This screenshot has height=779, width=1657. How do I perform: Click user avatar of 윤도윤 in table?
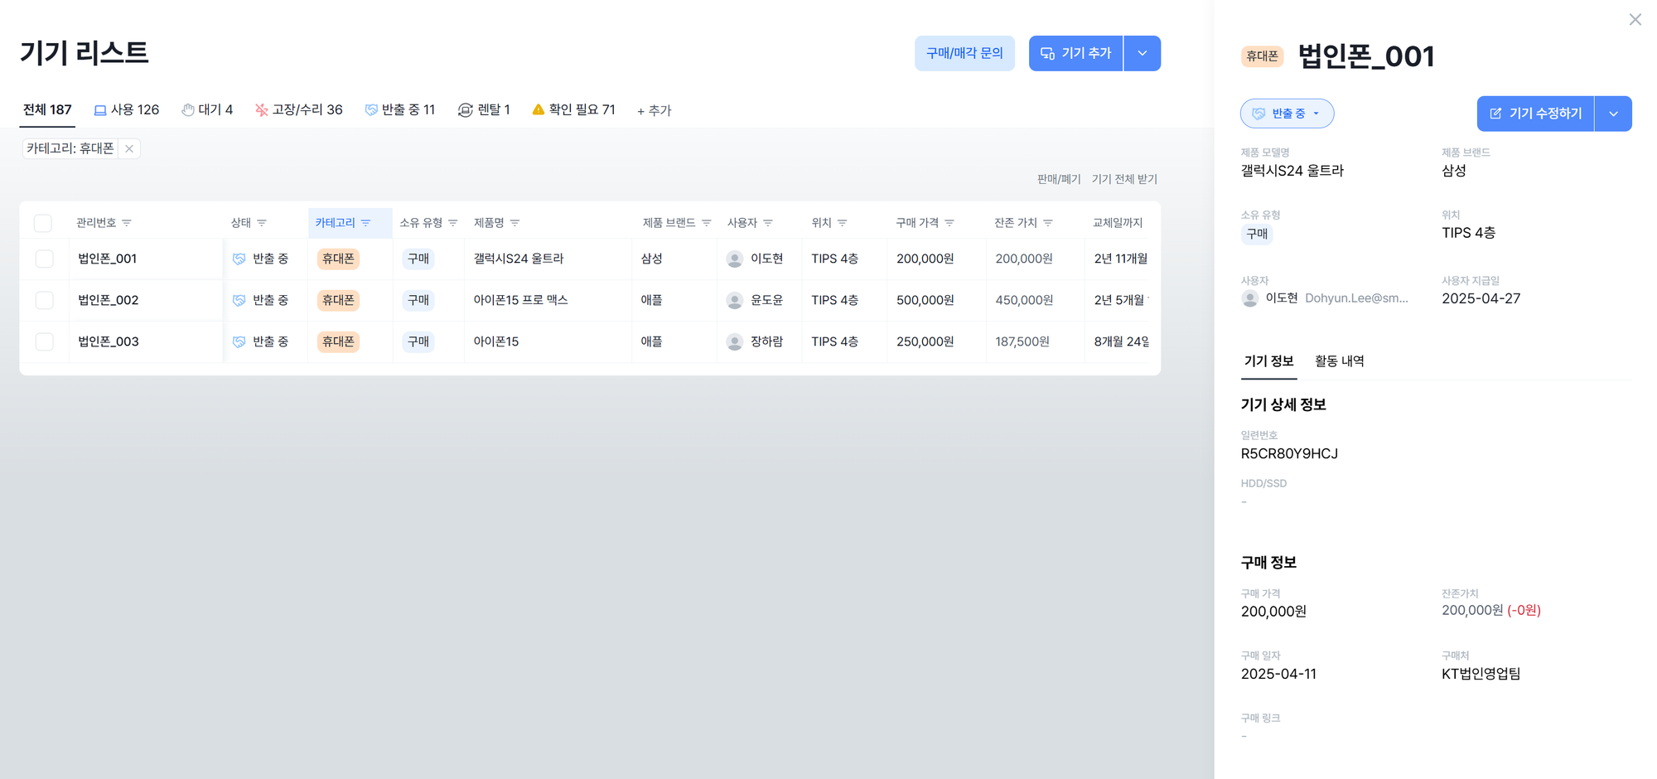(x=734, y=301)
